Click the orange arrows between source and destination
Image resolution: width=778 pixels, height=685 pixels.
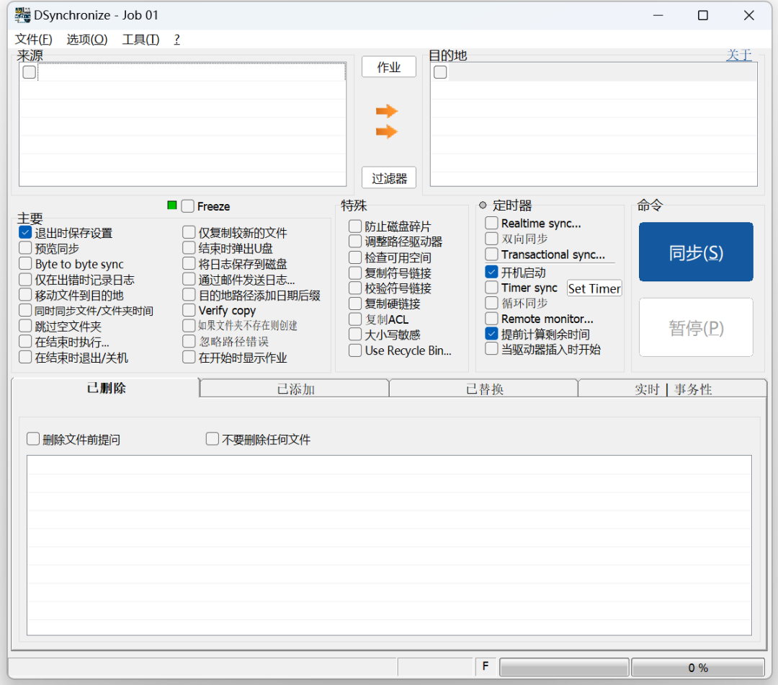[387, 121]
